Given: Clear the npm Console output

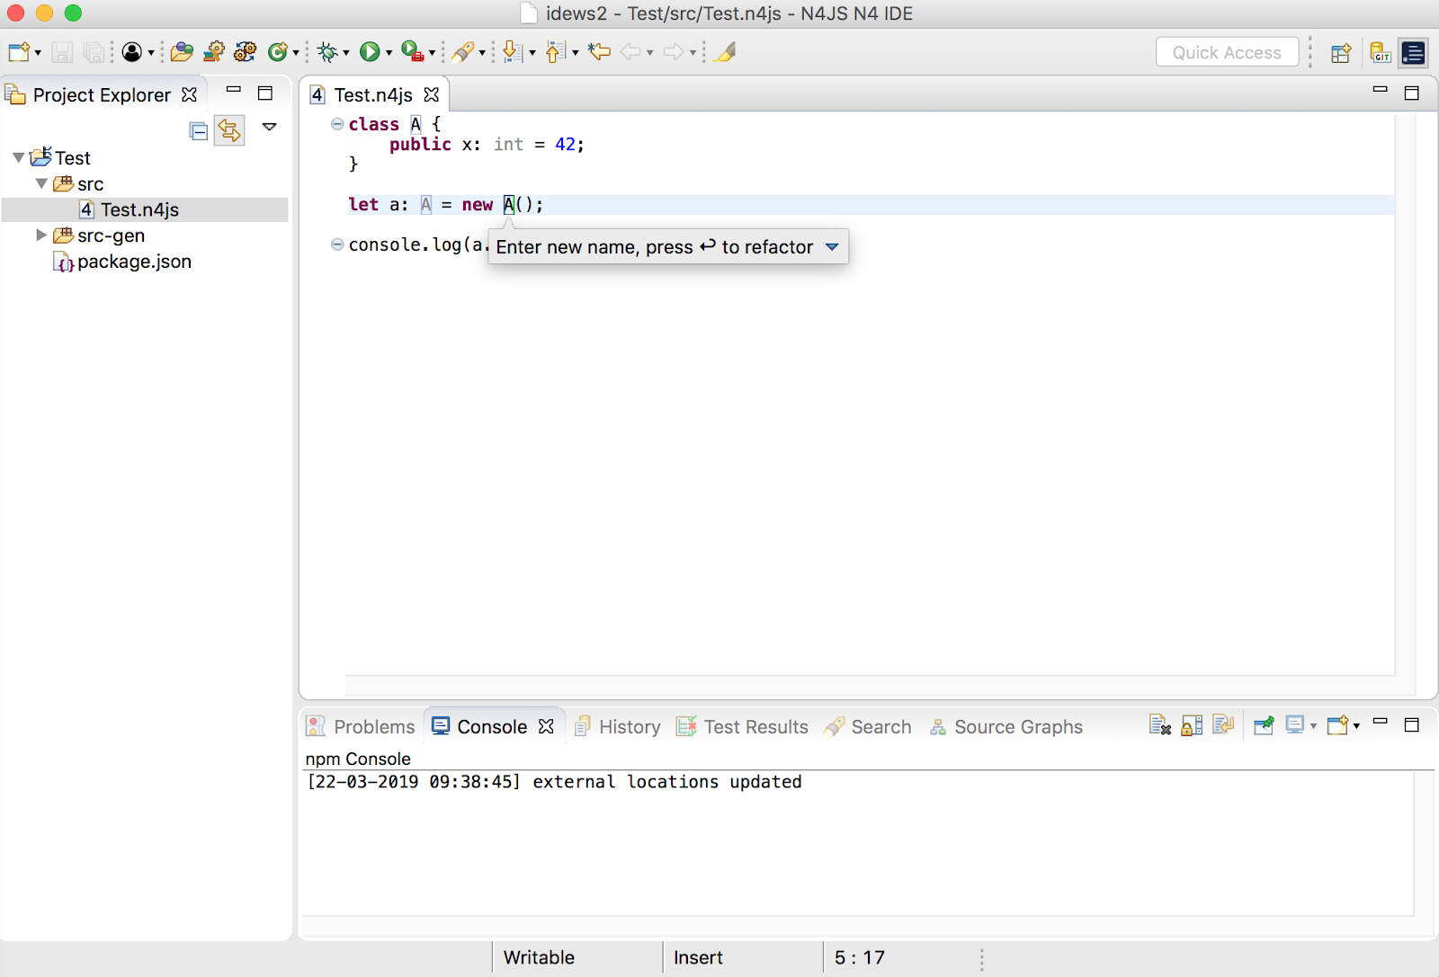Looking at the screenshot, I should (1159, 724).
